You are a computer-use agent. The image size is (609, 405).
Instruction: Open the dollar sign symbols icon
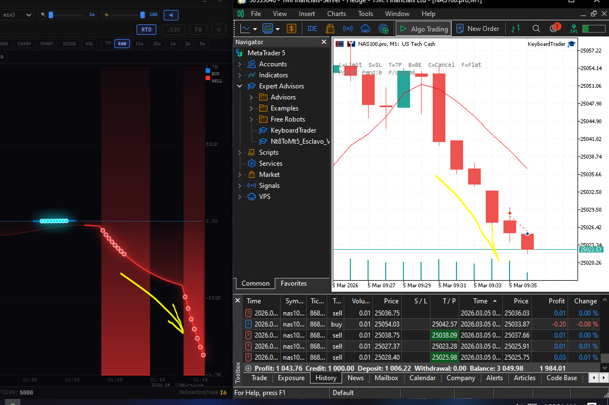click(x=291, y=29)
